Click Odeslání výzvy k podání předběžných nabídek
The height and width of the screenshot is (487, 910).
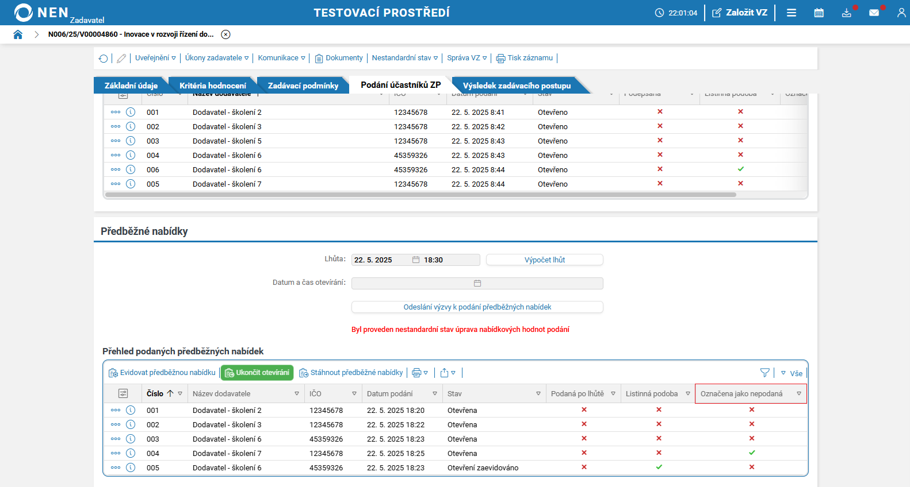coord(477,307)
